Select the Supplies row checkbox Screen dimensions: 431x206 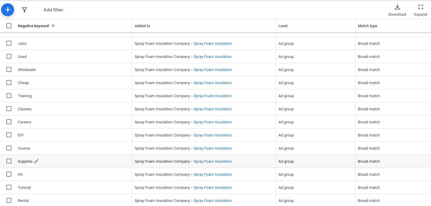(x=9, y=161)
